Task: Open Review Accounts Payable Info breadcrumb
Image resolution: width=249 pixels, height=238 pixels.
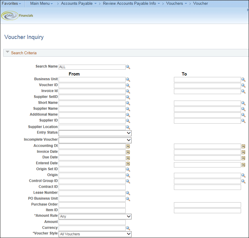Action: click(x=131, y=3)
